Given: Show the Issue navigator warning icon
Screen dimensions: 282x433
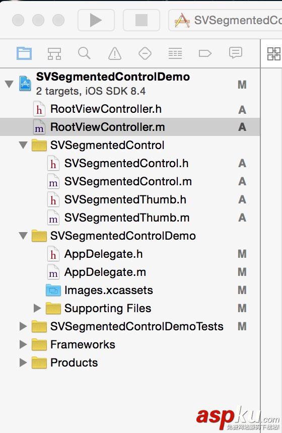Looking at the screenshot, I should click(115, 53).
